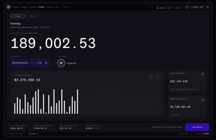Click the $3,276,966.59 cumulative volume value
Image resolution: width=216 pixels, height=140 pixels.
tap(27, 80)
